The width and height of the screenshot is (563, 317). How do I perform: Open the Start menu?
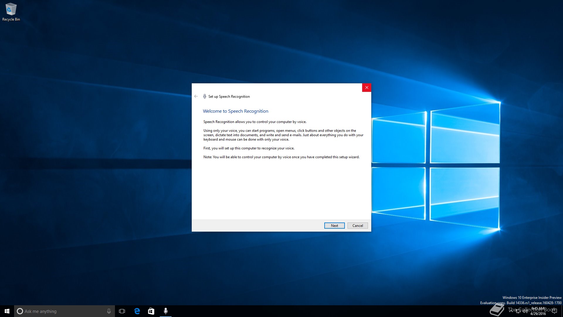(7, 311)
